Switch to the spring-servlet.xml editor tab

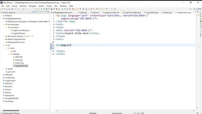(111, 13)
